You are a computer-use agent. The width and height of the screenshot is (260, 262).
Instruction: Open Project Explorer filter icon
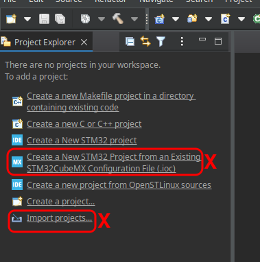pos(161,42)
